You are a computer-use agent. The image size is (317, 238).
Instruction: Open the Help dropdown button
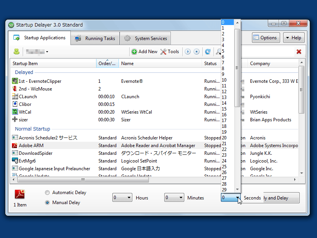294,38
